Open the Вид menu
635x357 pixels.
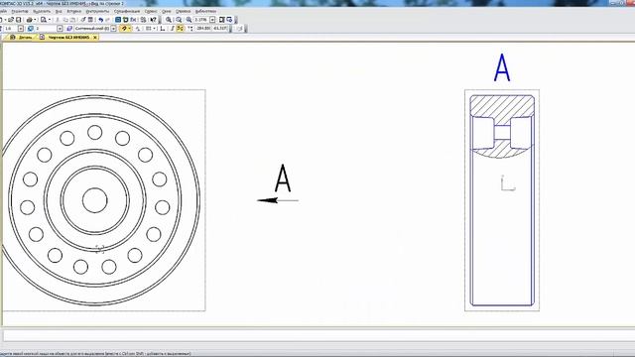59,11
